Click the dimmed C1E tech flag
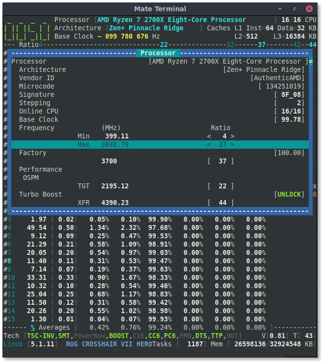This screenshot has width=322, height=362. click(x=138, y=336)
